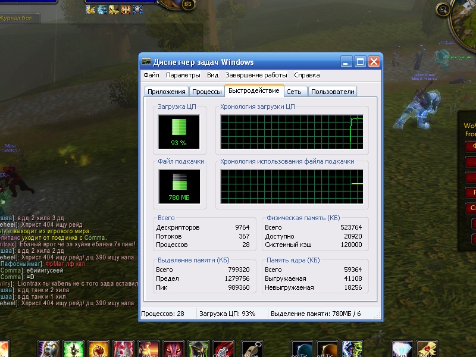
Task: Click the level 85 badge on portrait
Action: click(x=188, y=4)
